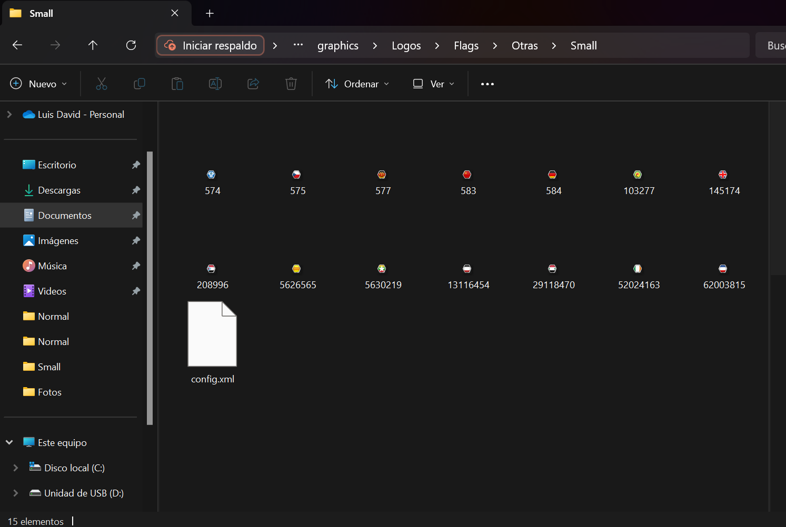Click the Copy icon in toolbar
Image resolution: width=786 pixels, height=527 pixels.
pos(140,84)
